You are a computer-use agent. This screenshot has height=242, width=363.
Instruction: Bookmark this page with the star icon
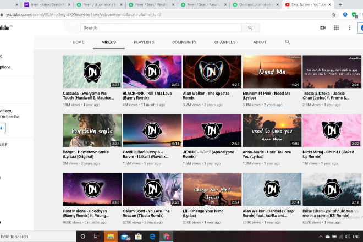click(334, 15)
